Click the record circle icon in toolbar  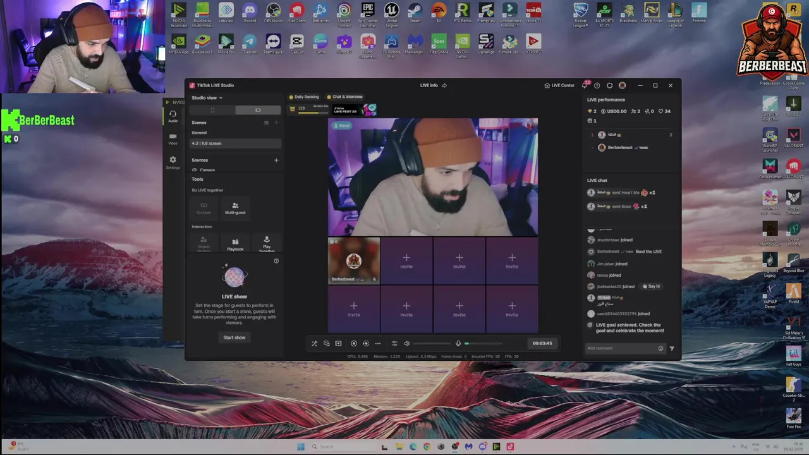(x=353, y=343)
